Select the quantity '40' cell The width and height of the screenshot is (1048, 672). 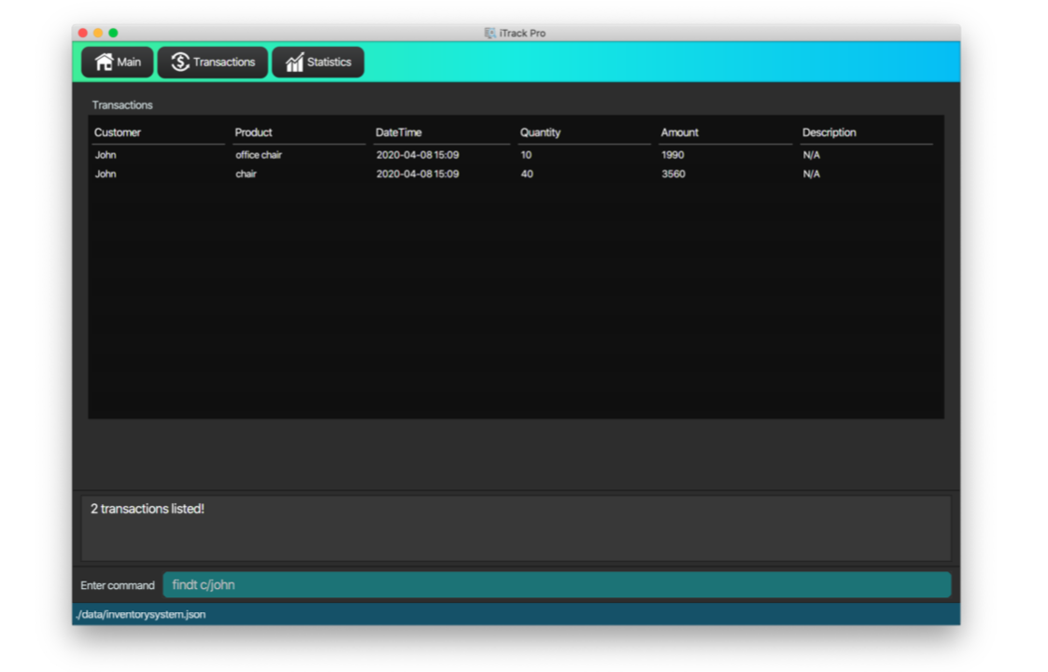click(528, 174)
